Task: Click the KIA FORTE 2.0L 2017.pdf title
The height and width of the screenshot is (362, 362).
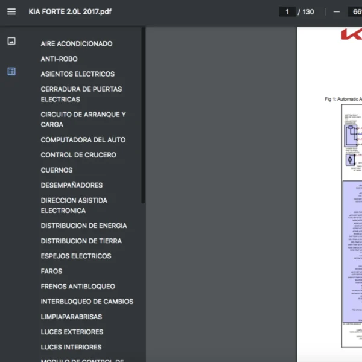Action: click(x=70, y=12)
